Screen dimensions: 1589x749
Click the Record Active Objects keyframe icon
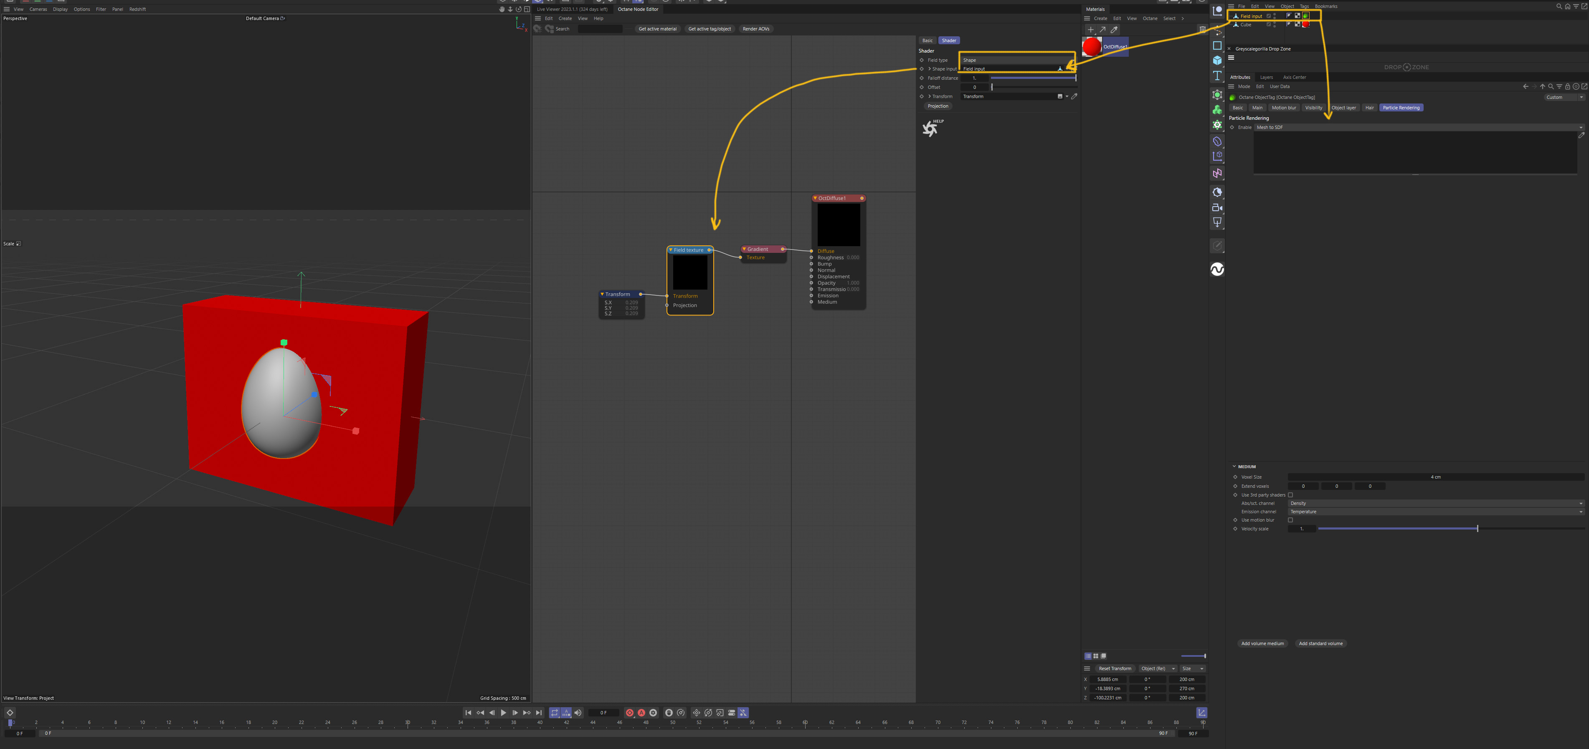coord(629,713)
